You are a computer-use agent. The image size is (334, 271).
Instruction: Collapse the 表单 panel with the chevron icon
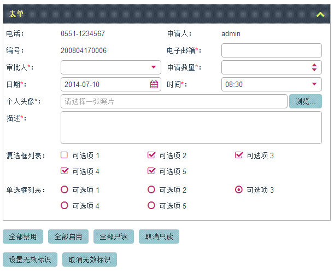(320, 14)
